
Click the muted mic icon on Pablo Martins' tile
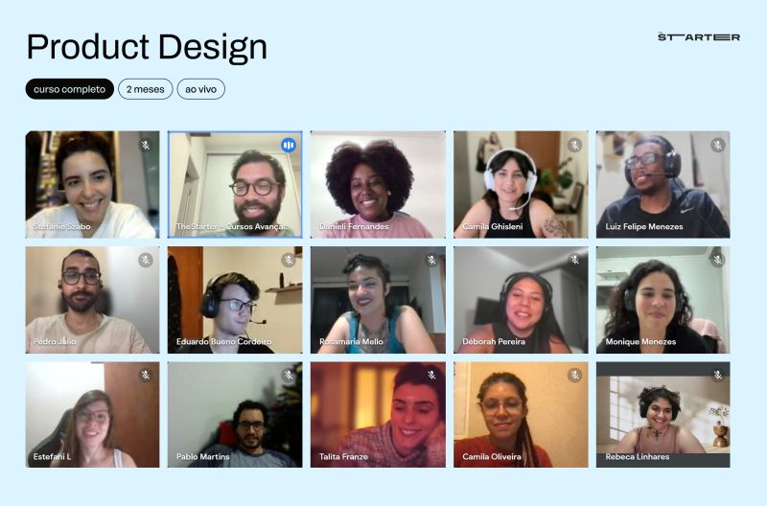(x=289, y=375)
